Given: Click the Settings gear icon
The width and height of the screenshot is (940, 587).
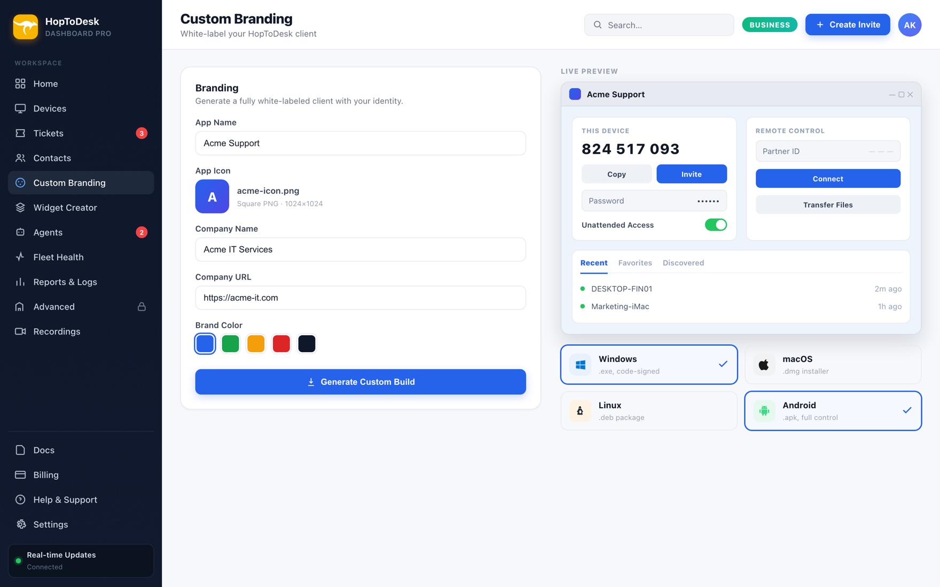Looking at the screenshot, I should pyautogui.click(x=20, y=525).
